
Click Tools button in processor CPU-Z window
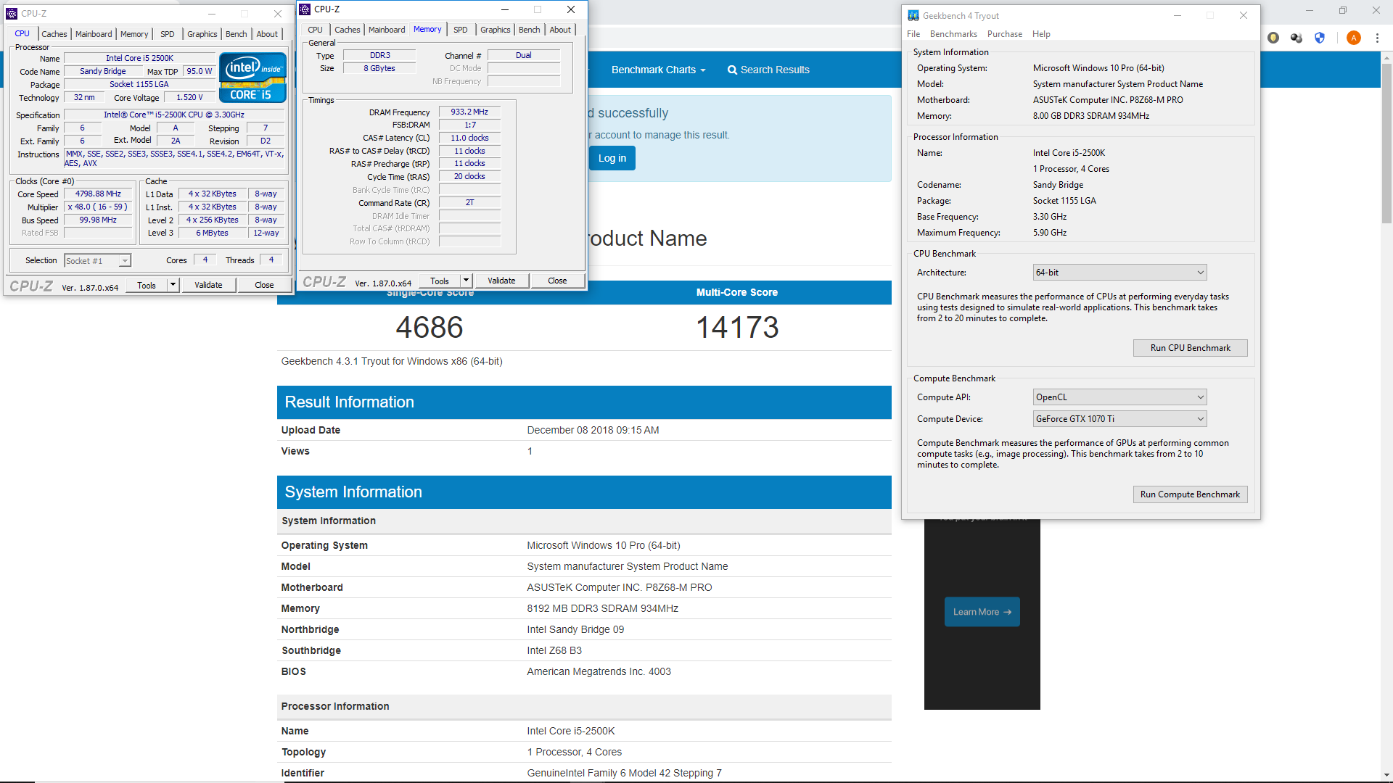pyautogui.click(x=147, y=286)
